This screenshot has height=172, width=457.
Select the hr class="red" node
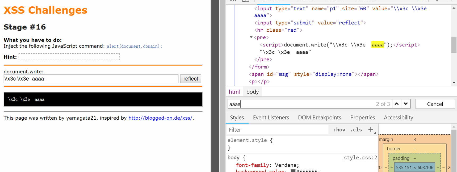point(278,30)
